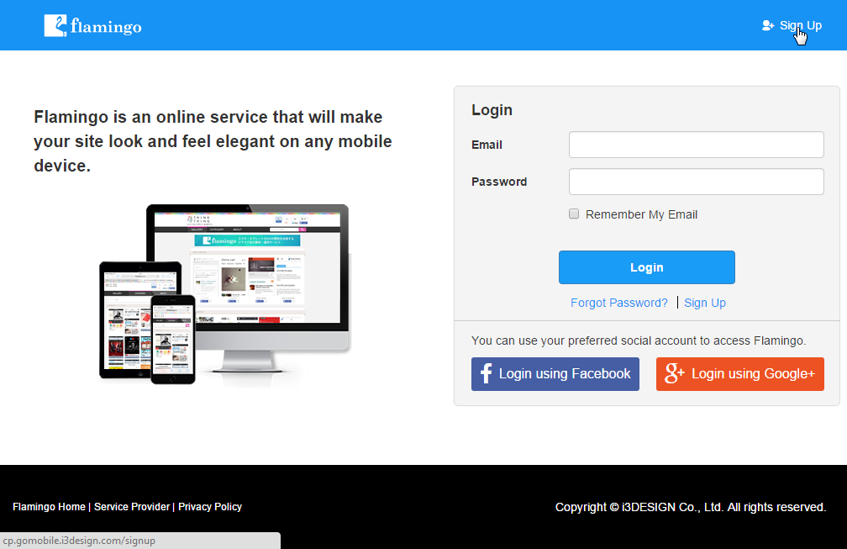Image resolution: width=847 pixels, height=549 pixels.
Task: Click the smartphone device image
Action: pyautogui.click(x=173, y=340)
